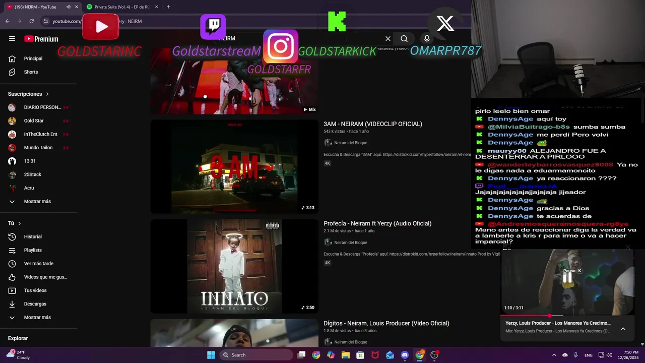The width and height of the screenshot is (645, 363).
Task: Play the 3AM video thumbnail
Action: (234, 166)
